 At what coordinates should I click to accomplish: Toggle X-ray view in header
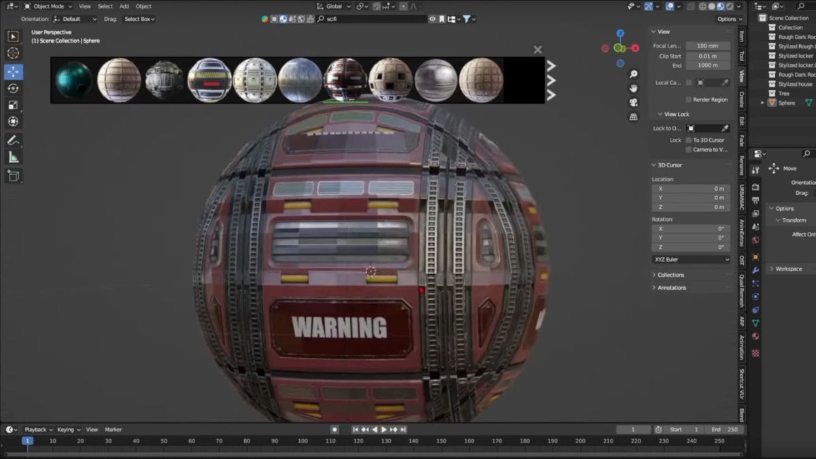coord(691,6)
